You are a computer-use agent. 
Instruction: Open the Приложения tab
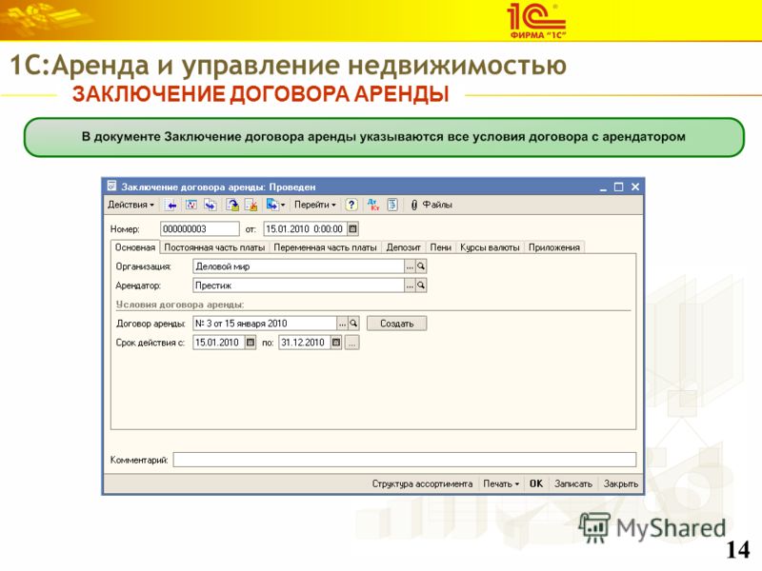554,247
